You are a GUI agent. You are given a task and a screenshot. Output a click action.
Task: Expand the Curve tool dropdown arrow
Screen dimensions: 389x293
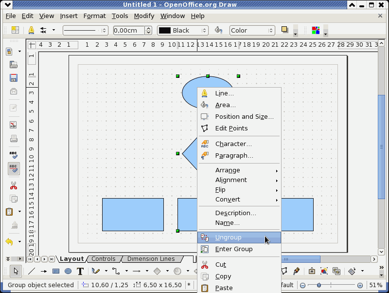click(106, 271)
